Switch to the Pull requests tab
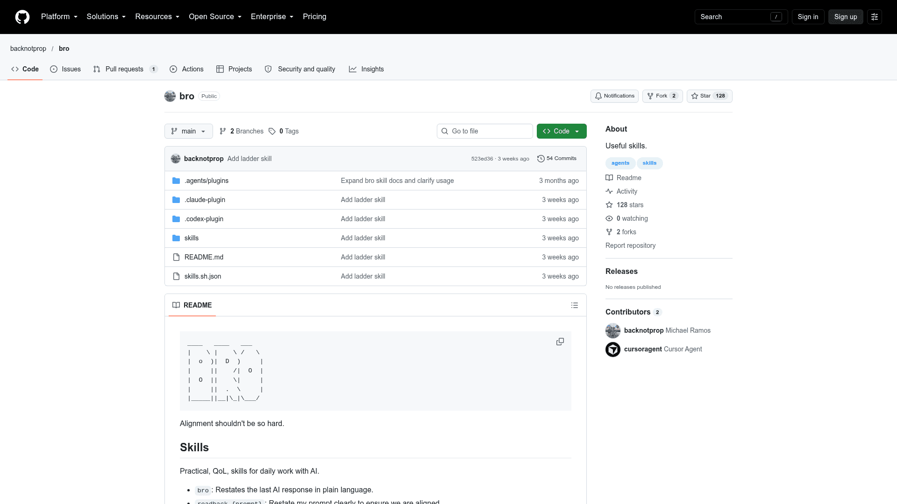This screenshot has height=504, width=897. point(125,69)
